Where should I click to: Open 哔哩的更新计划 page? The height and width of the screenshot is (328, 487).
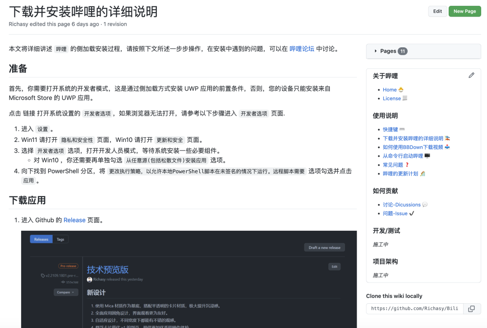point(400,173)
